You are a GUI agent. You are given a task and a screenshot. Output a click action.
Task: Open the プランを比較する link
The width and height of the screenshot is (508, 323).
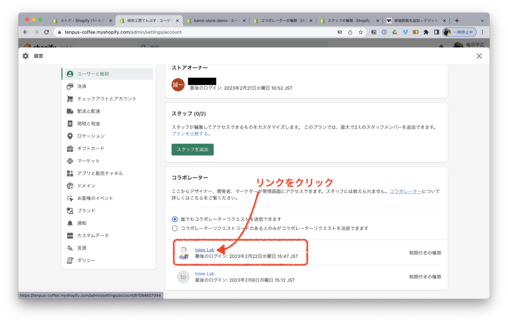coord(191,134)
